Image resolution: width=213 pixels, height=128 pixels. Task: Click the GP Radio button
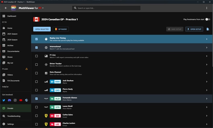pos(61,29)
